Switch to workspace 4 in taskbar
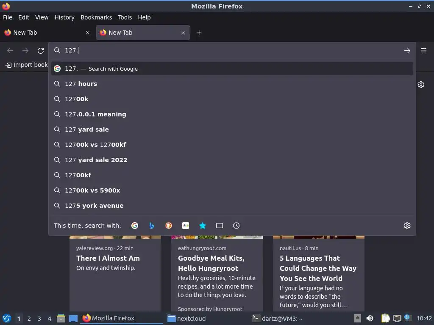434x325 pixels. pyautogui.click(x=50, y=319)
